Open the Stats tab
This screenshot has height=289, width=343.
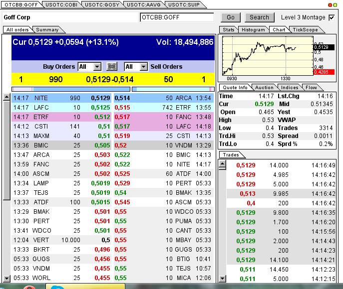(x=228, y=30)
